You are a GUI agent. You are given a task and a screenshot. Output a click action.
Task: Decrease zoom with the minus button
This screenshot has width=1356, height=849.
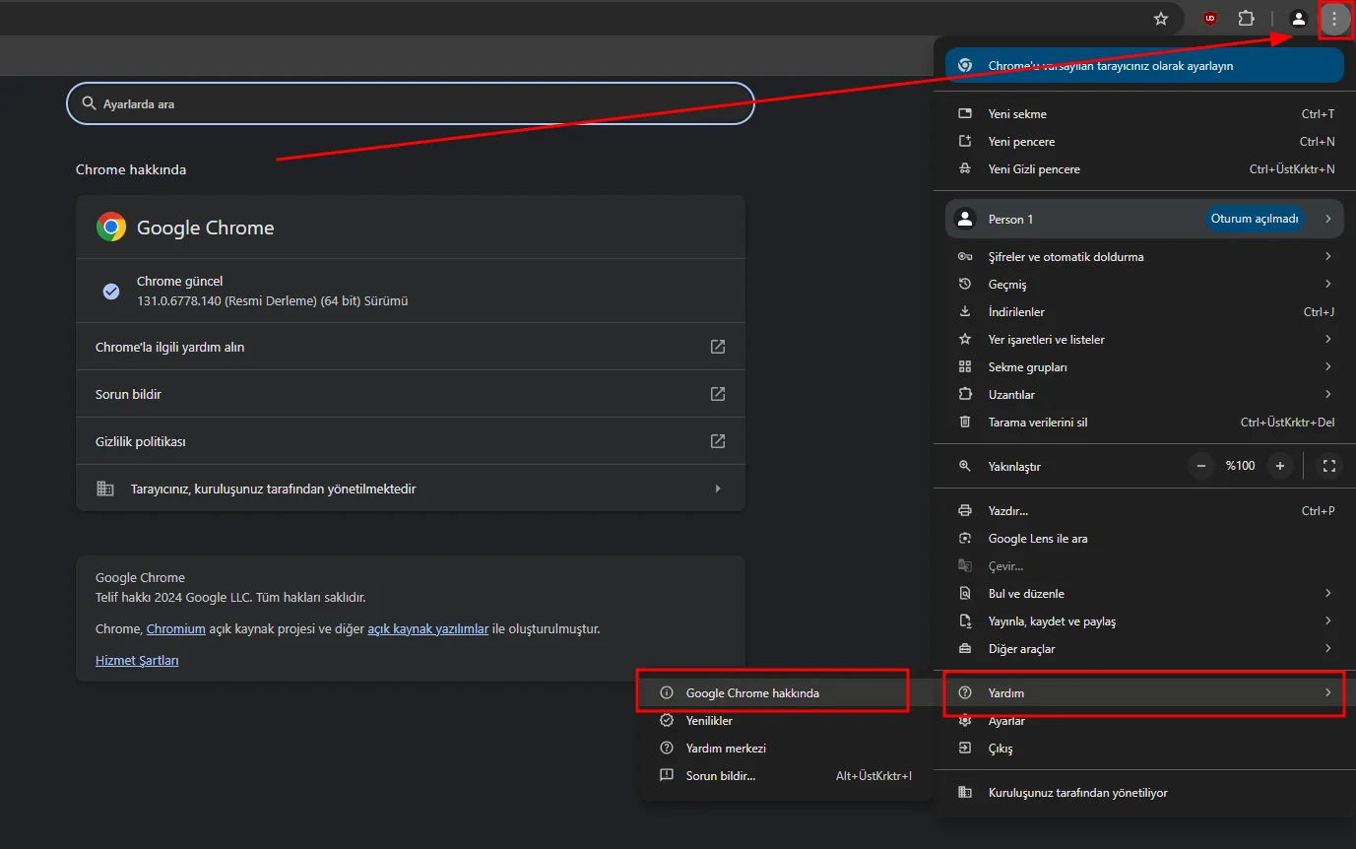tap(1200, 466)
